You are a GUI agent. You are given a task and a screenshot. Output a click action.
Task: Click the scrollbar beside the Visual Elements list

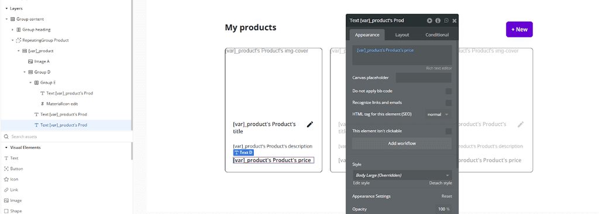click(132, 150)
